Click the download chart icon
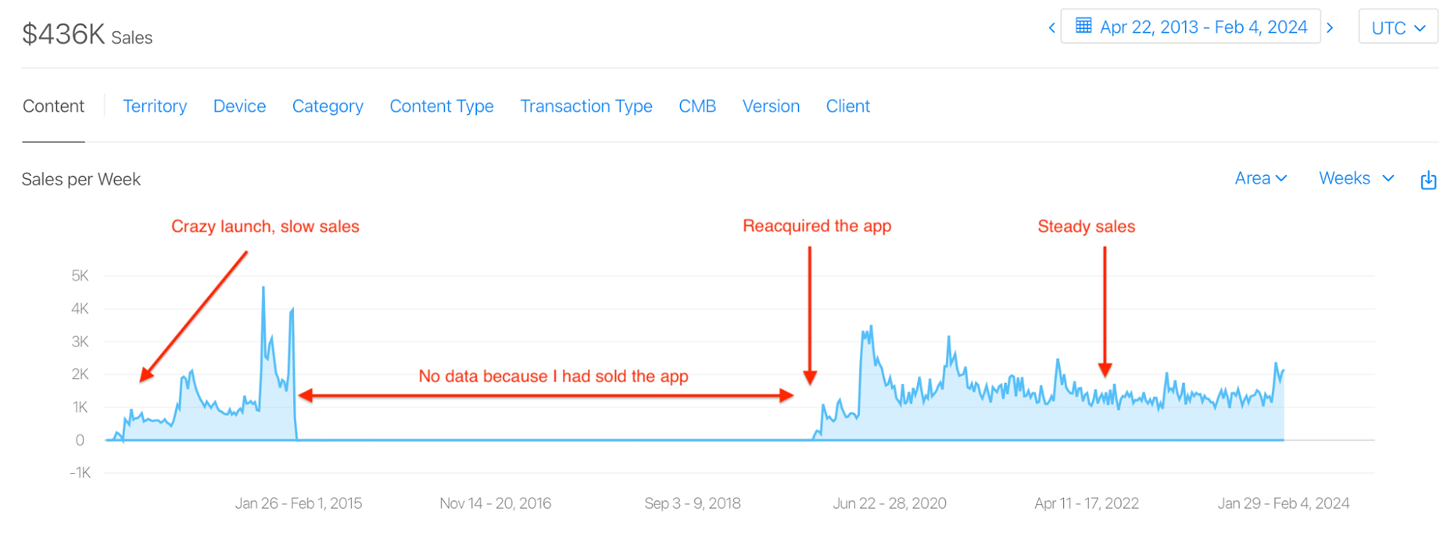The image size is (1447, 539). (x=1428, y=179)
